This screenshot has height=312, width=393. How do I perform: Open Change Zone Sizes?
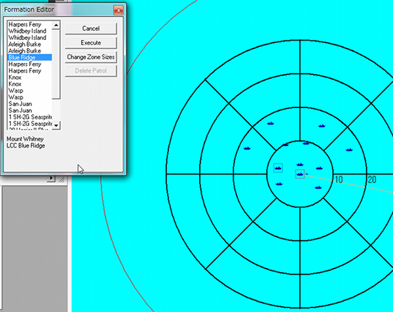coord(91,57)
